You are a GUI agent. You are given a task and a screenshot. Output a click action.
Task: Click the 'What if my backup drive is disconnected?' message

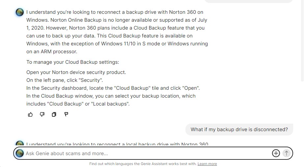coord(239,130)
